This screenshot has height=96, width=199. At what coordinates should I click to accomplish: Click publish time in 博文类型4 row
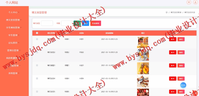point(109,79)
